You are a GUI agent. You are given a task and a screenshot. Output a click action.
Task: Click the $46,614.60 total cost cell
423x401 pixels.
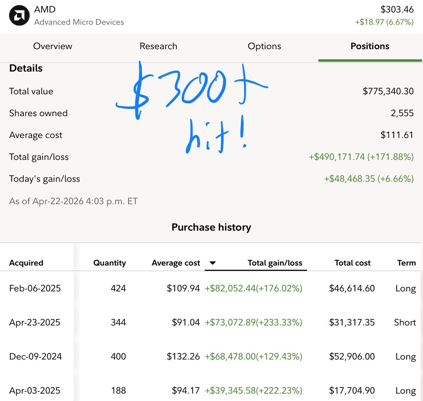(352, 288)
